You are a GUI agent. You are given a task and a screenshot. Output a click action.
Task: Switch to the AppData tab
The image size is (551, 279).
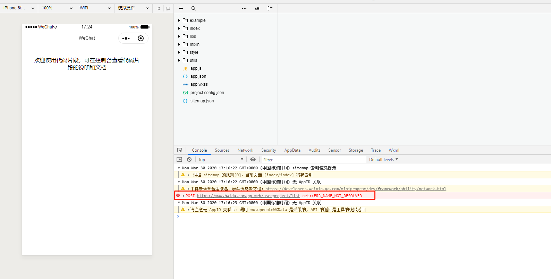292,150
